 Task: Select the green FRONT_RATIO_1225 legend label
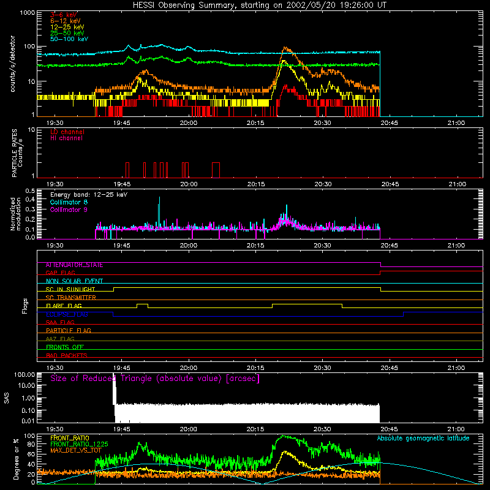tap(79, 444)
